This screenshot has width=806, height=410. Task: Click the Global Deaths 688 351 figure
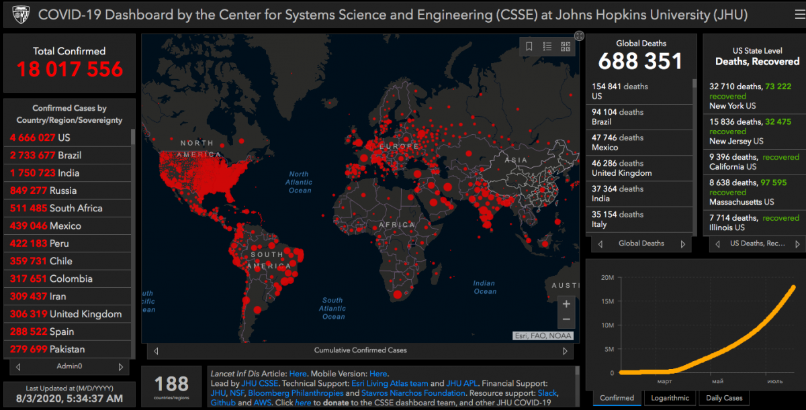pos(640,61)
